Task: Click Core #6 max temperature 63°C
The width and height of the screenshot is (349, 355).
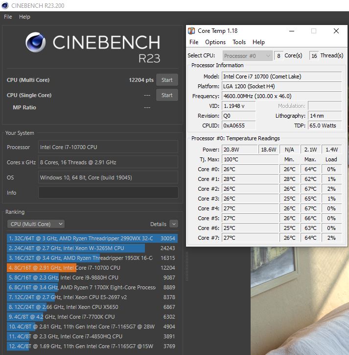Action: pos(310,228)
